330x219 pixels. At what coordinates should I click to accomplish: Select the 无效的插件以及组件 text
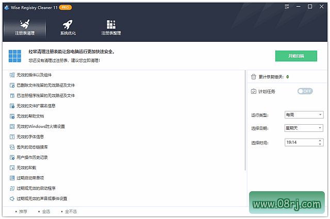point(34,75)
